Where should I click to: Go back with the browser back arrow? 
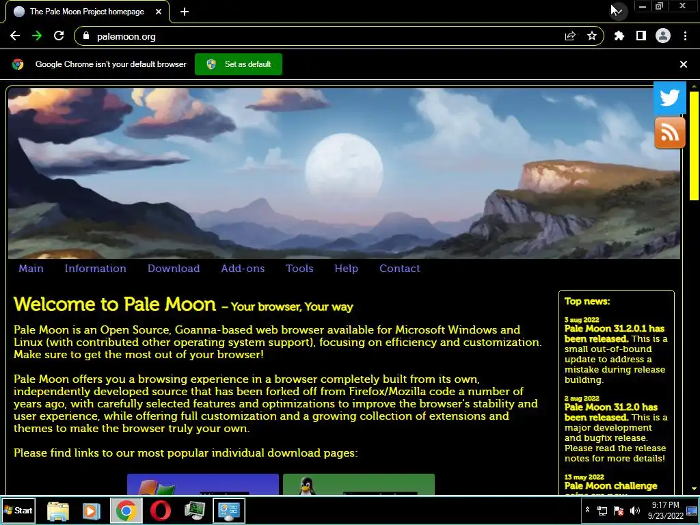15,36
